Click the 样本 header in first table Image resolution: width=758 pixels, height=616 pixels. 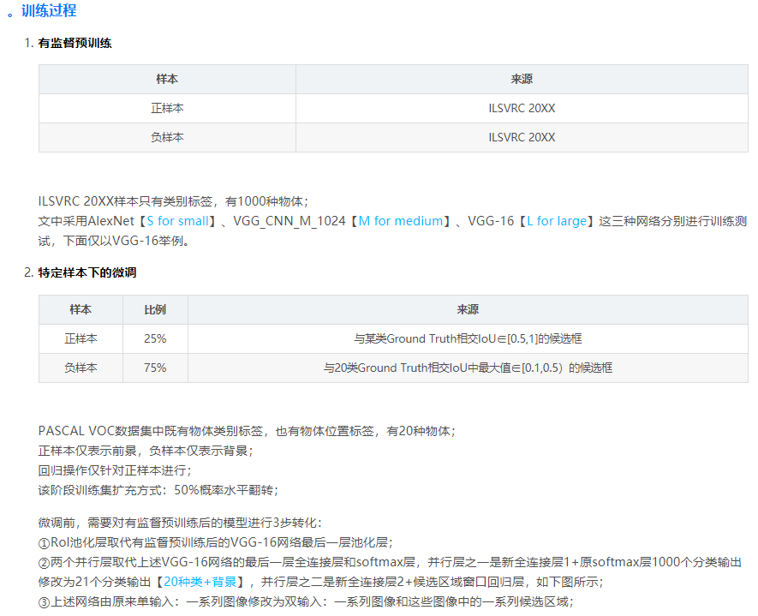(167, 80)
